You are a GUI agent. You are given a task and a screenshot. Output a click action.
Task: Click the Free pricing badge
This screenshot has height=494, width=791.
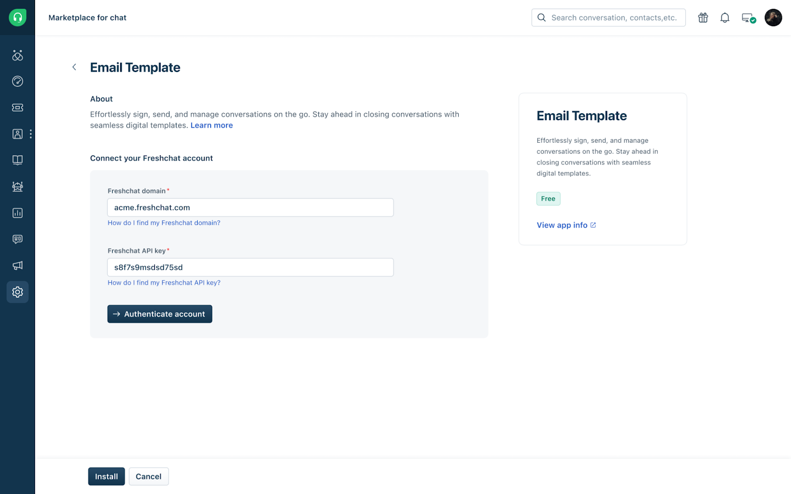548,199
